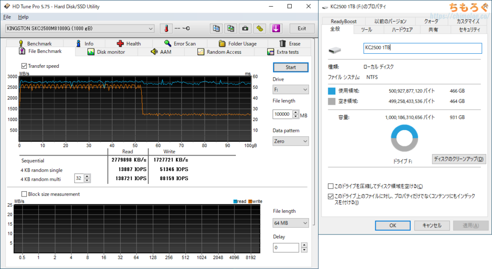Decrease the Delay stepper value
The height and width of the screenshot is (269, 492).
(x=304, y=250)
